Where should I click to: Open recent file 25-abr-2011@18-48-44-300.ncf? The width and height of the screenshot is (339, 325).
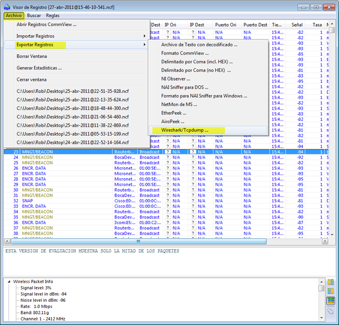coord(73,108)
